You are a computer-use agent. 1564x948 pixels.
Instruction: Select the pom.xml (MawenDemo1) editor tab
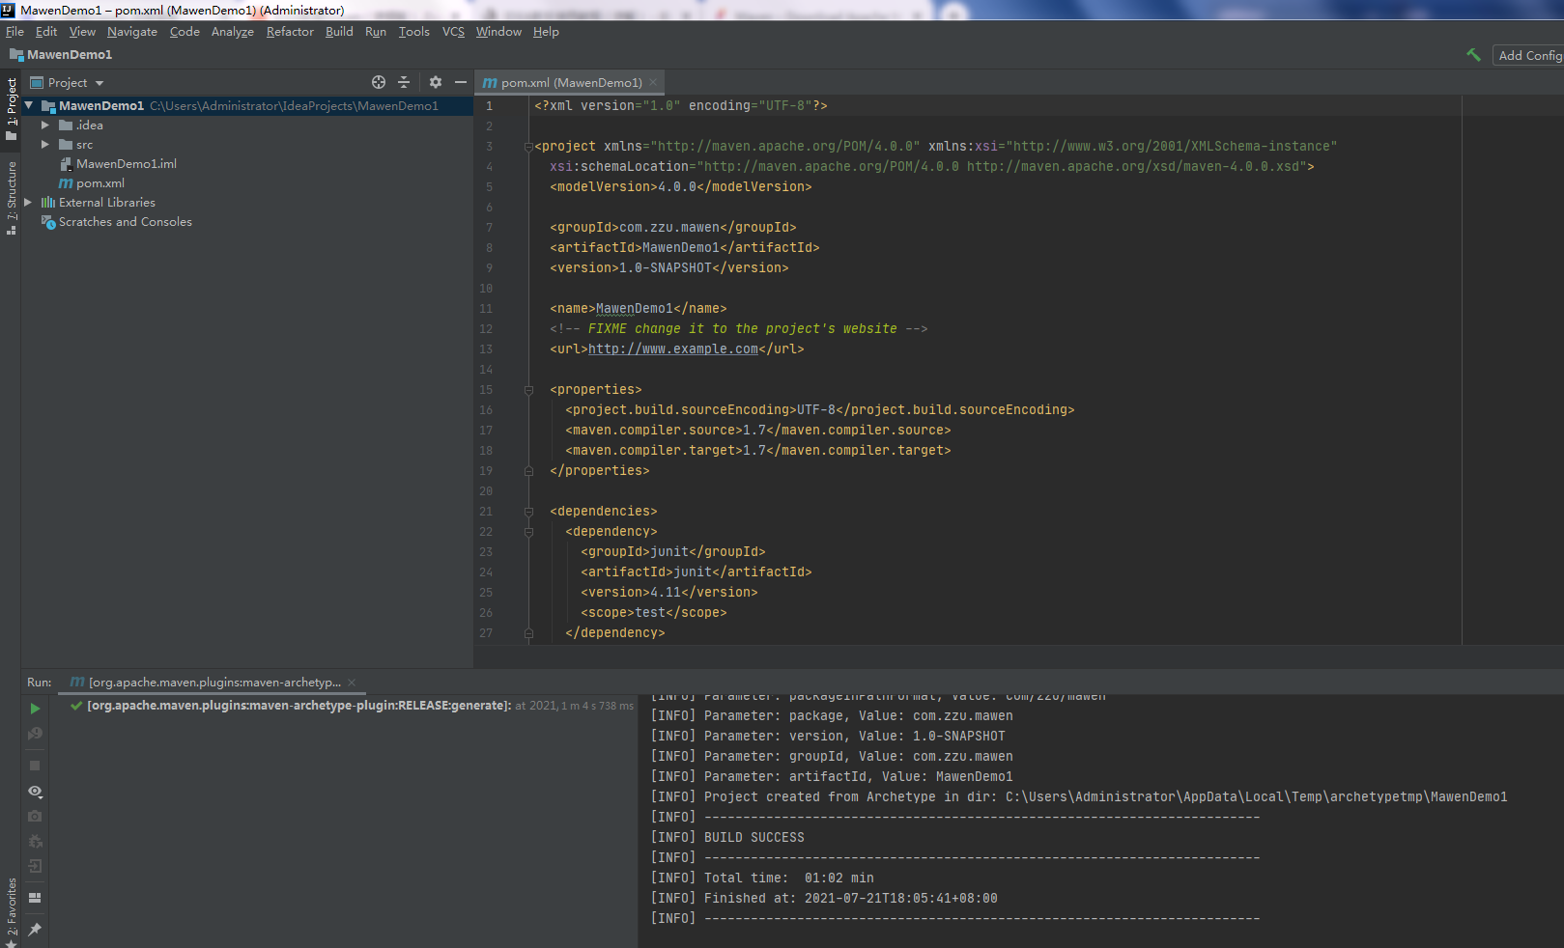[571, 83]
